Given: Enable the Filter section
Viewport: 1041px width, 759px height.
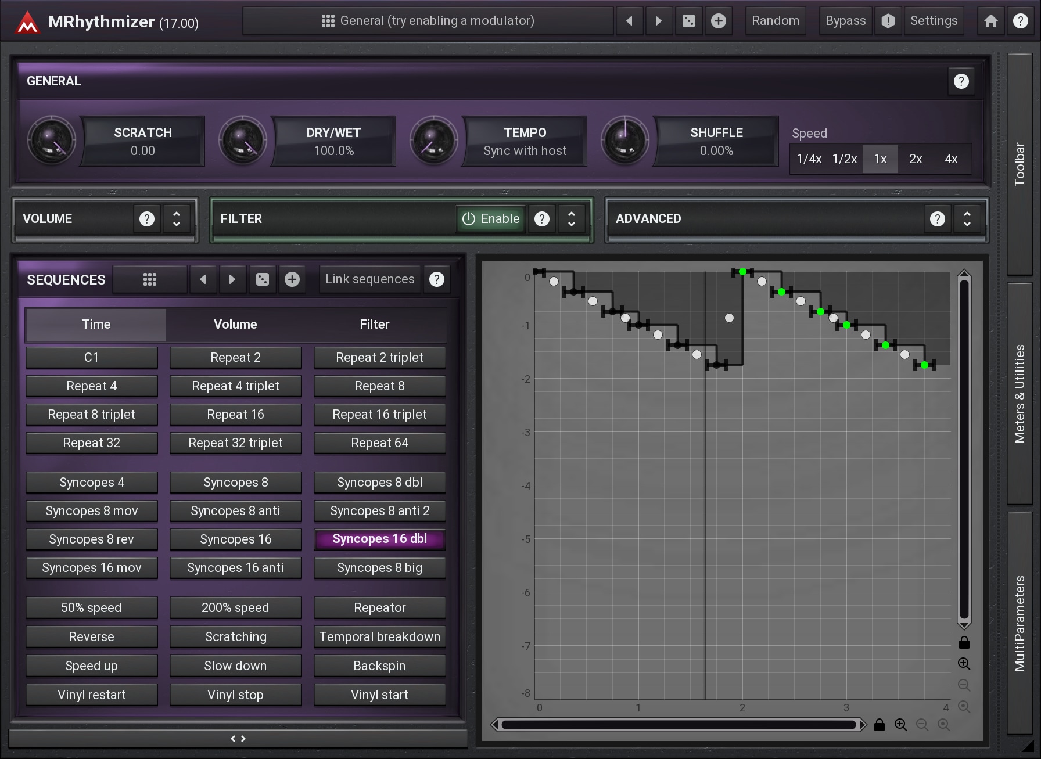Looking at the screenshot, I should [491, 219].
